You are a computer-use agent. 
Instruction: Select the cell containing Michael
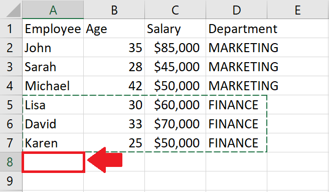(53, 86)
